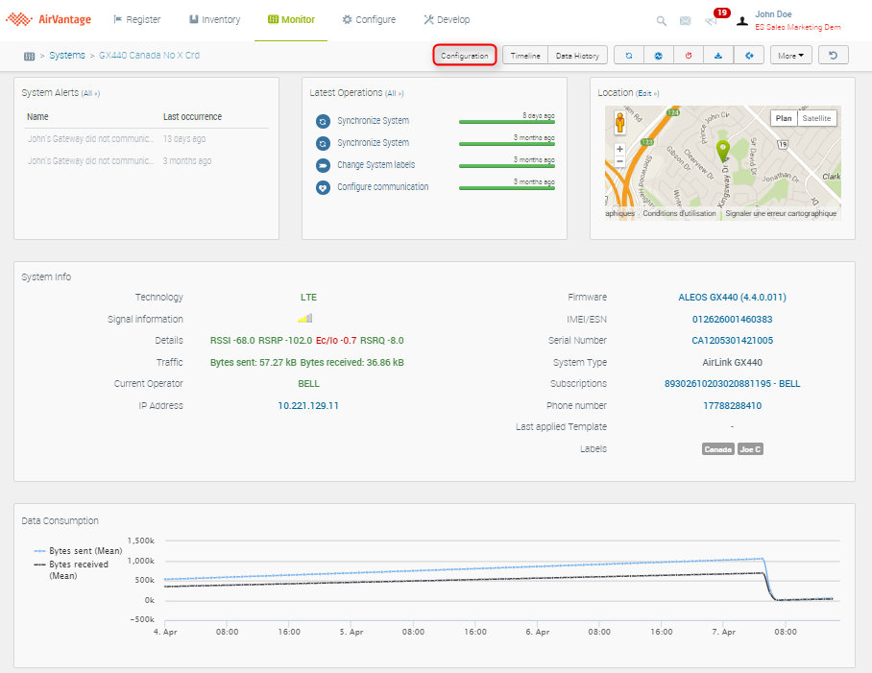The width and height of the screenshot is (872, 673).
Task: Click the Last occurrence column header
Action: pos(192,117)
